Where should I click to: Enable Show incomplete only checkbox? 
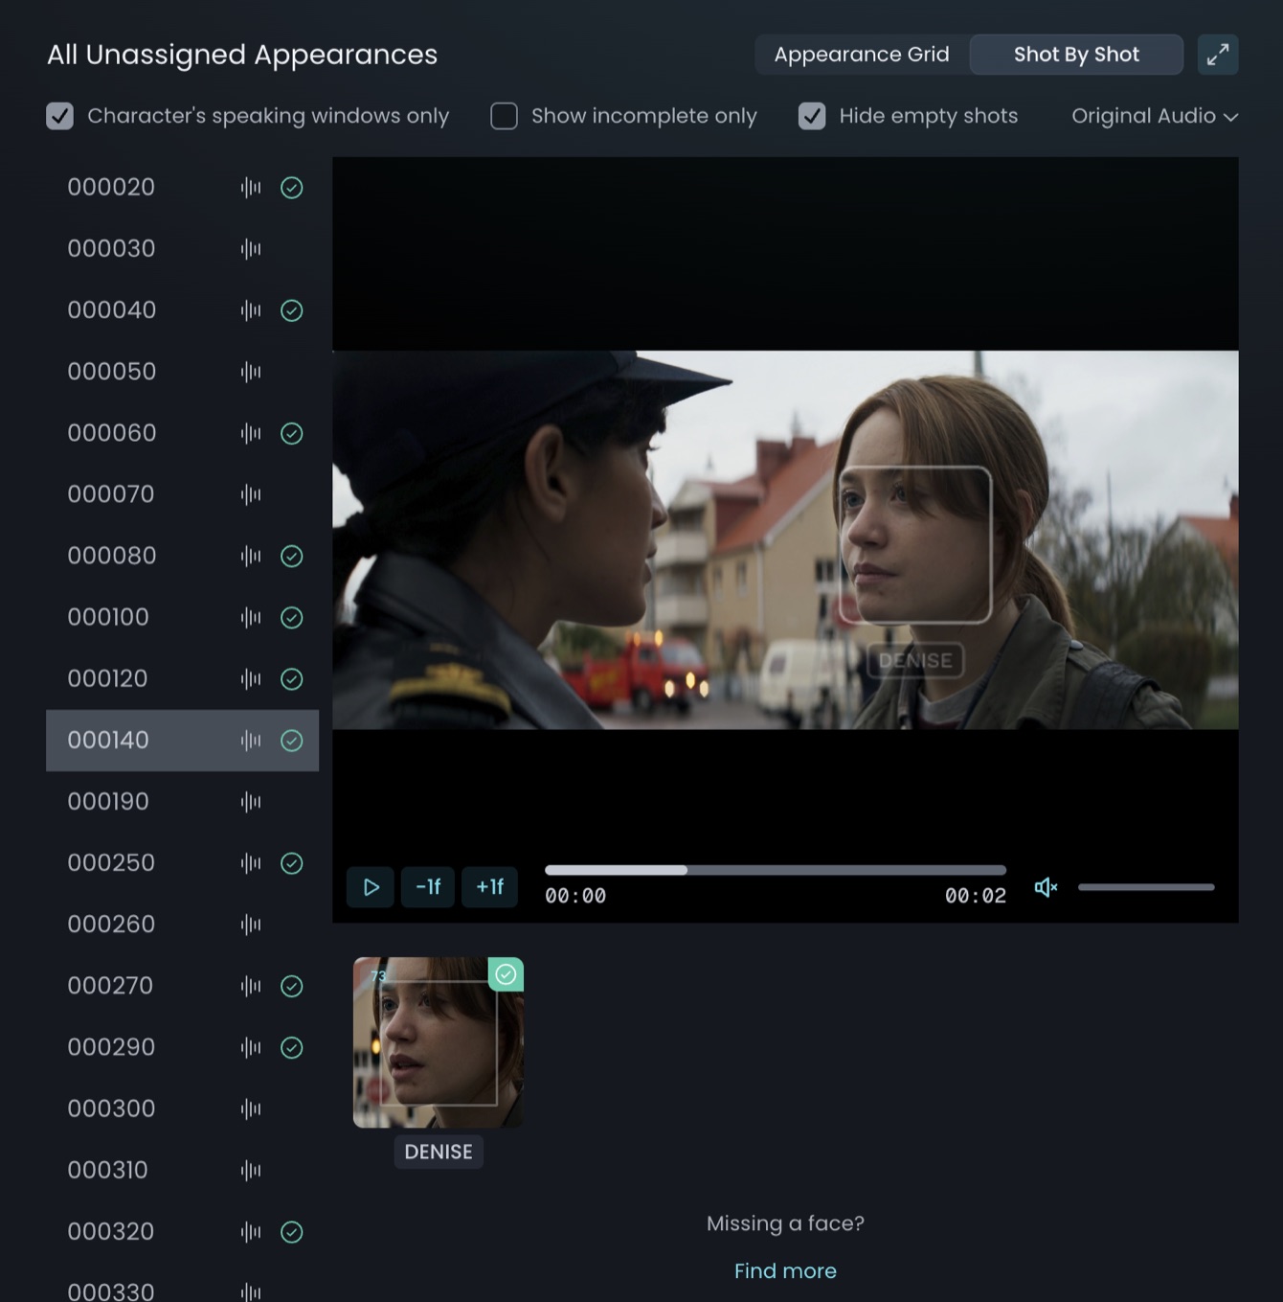pos(504,116)
